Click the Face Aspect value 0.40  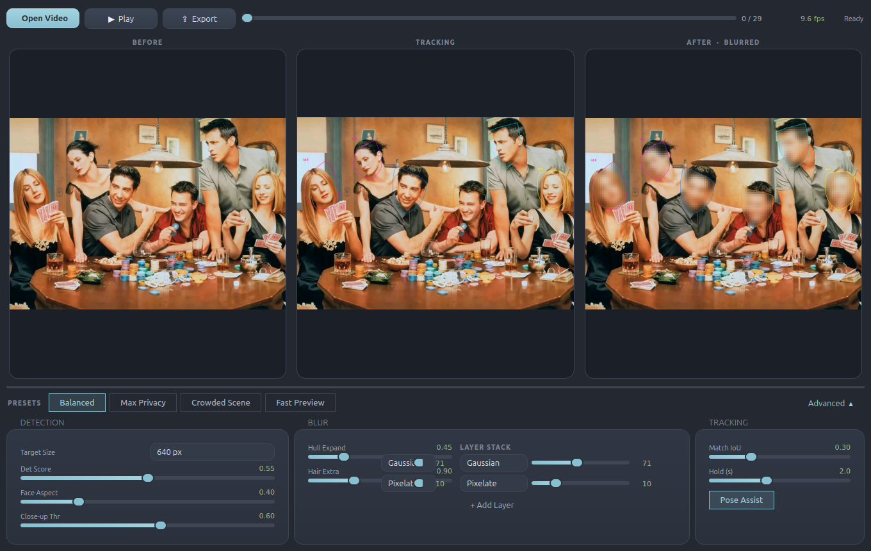pyautogui.click(x=266, y=492)
